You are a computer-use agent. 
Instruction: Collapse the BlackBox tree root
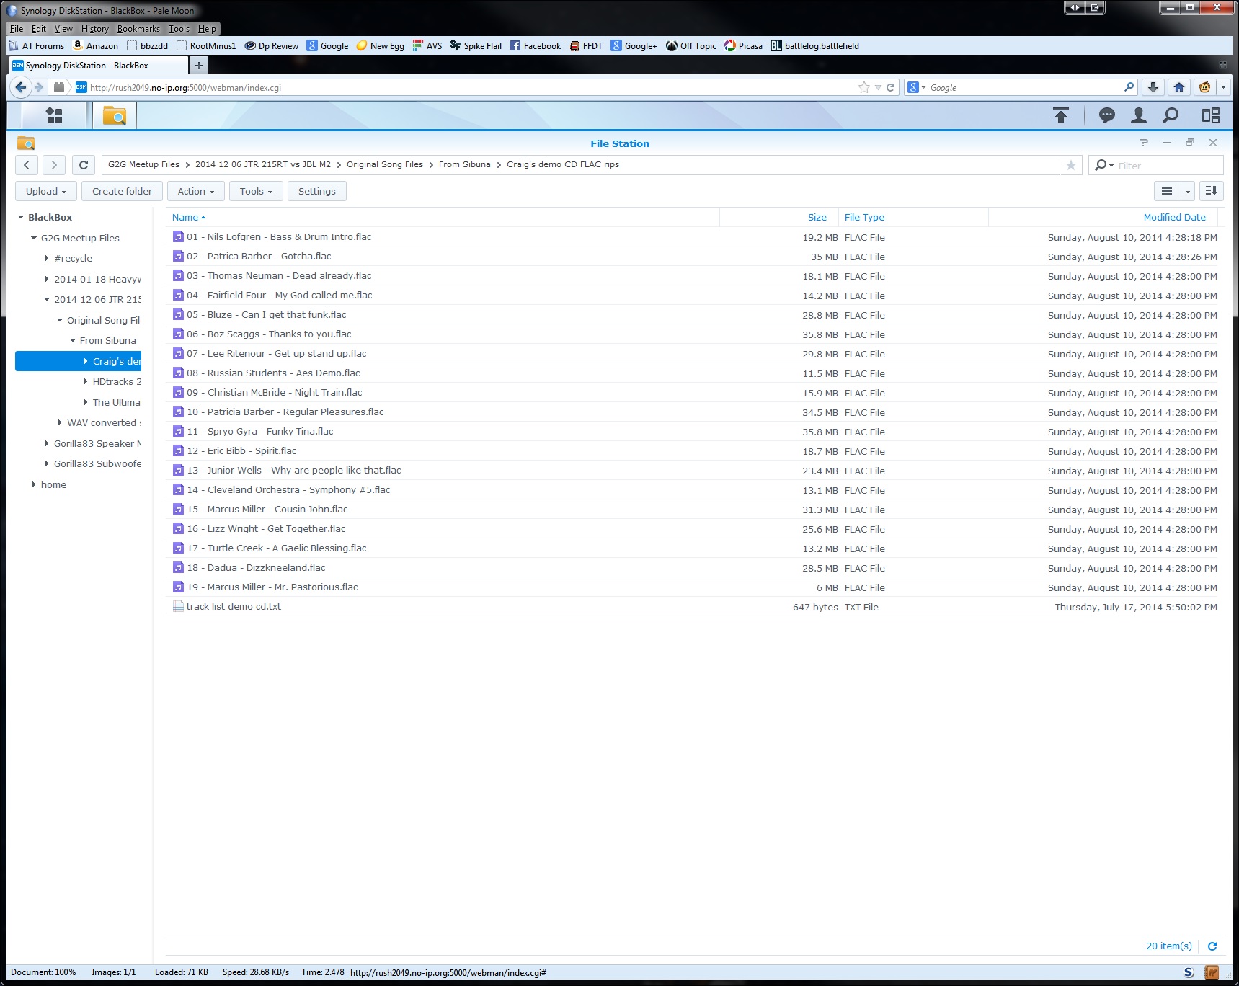tap(21, 217)
